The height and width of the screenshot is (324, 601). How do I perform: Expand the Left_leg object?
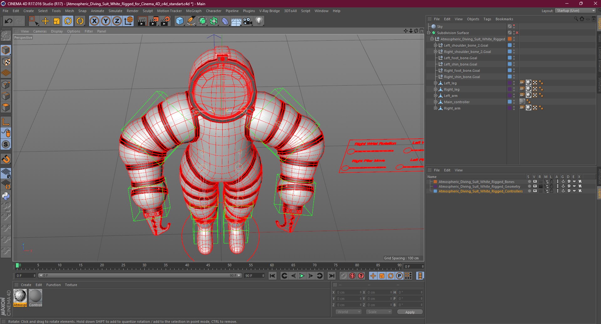pyautogui.click(x=435, y=83)
